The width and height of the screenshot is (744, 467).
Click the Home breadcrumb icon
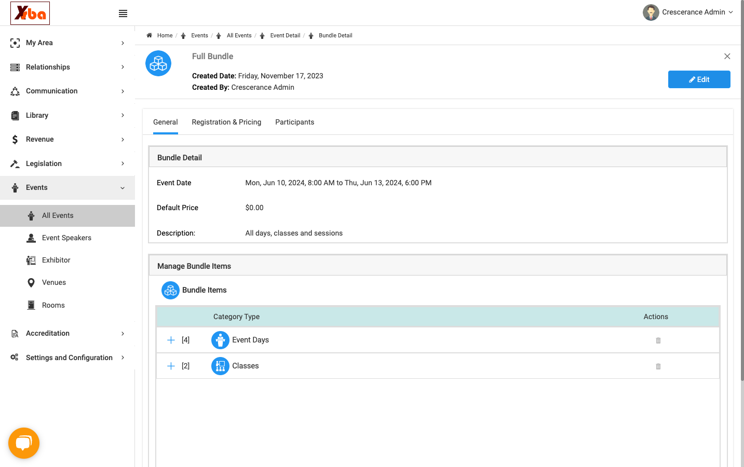tap(149, 35)
